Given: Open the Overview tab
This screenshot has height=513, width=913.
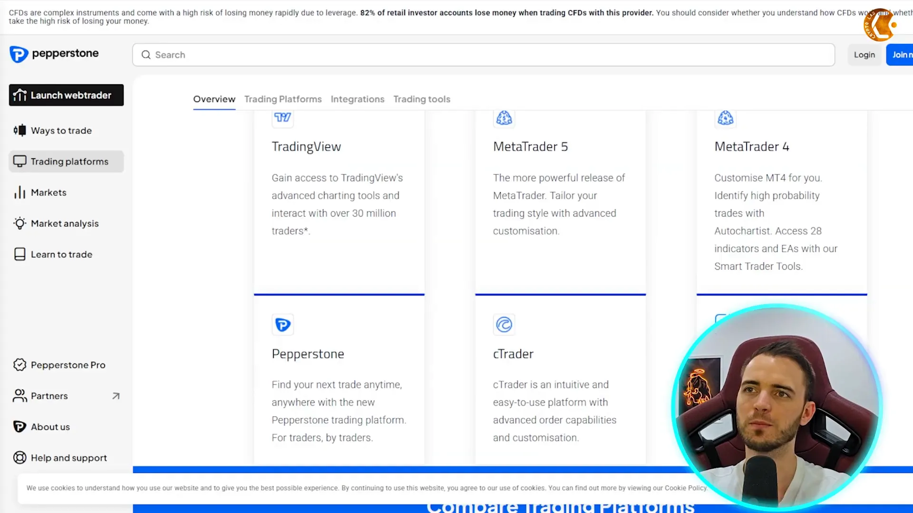Looking at the screenshot, I should click(214, 99).
